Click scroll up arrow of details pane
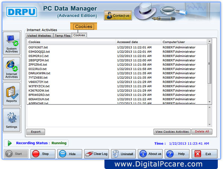The image size is (223, 169). 209,107
